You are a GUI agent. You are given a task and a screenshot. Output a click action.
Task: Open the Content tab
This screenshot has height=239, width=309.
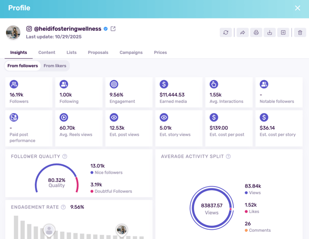47,52
